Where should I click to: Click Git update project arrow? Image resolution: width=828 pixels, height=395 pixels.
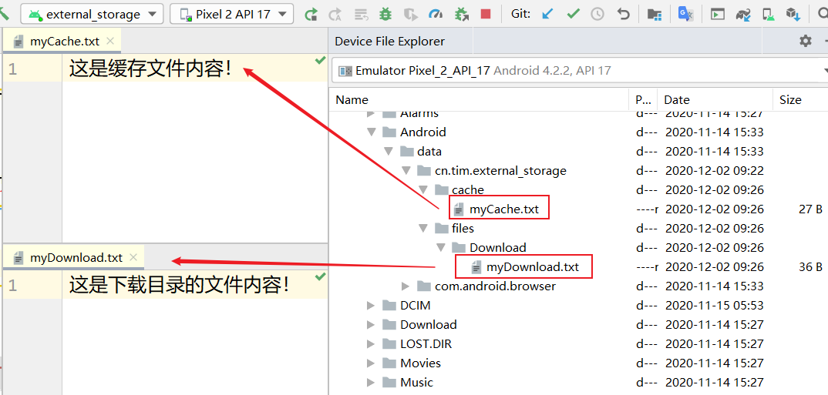(x=547, y=14)
